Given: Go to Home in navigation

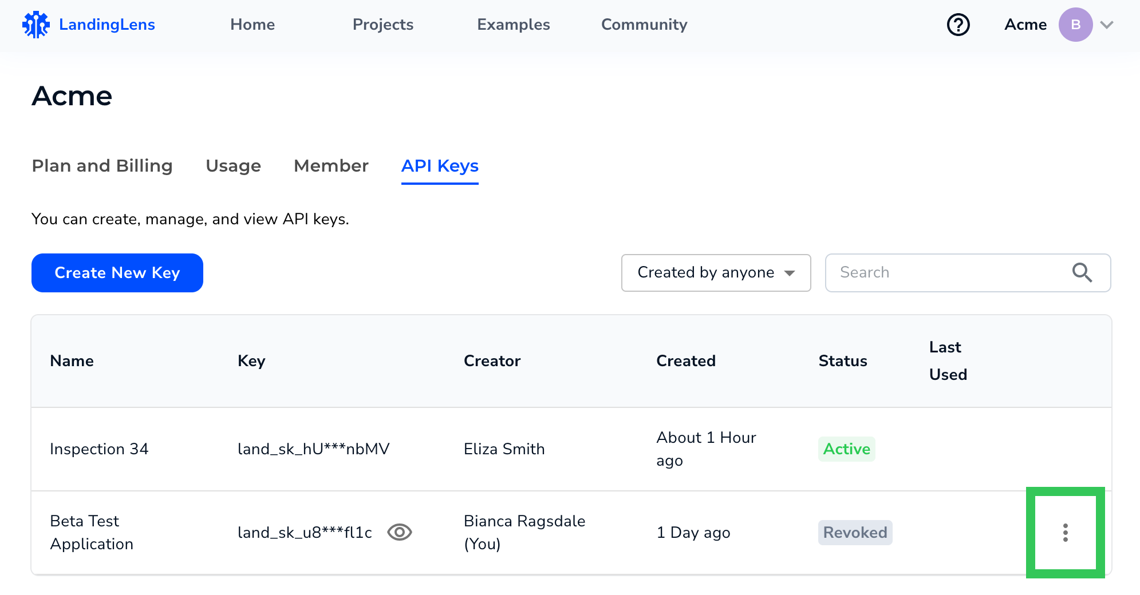Looking at the screenshot, I should (253, 25).
